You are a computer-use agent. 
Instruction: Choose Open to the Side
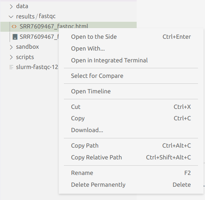point(131,37)
